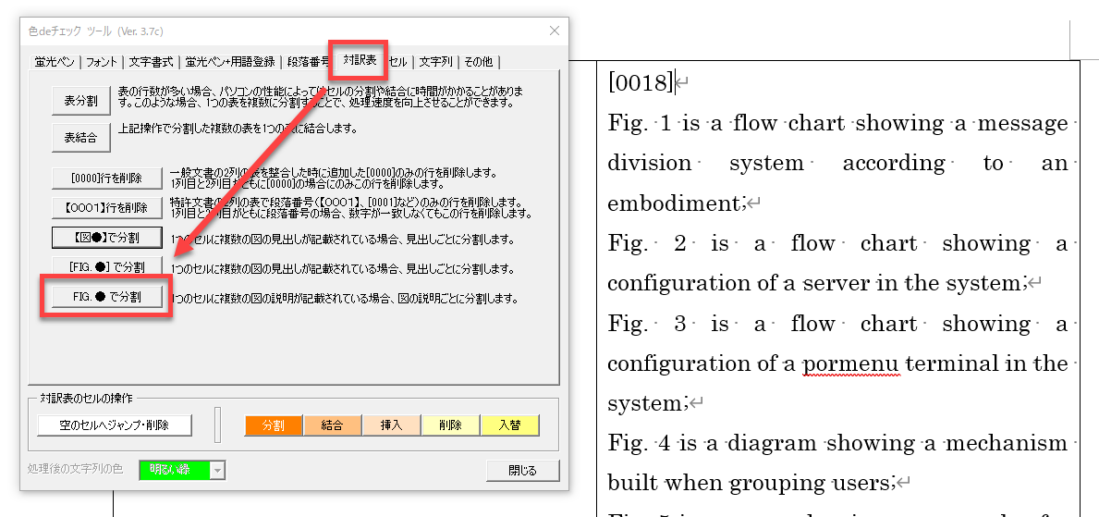
Task: Select the 蛍光ペン+用語登録 tab
Action: pos(230,62)
